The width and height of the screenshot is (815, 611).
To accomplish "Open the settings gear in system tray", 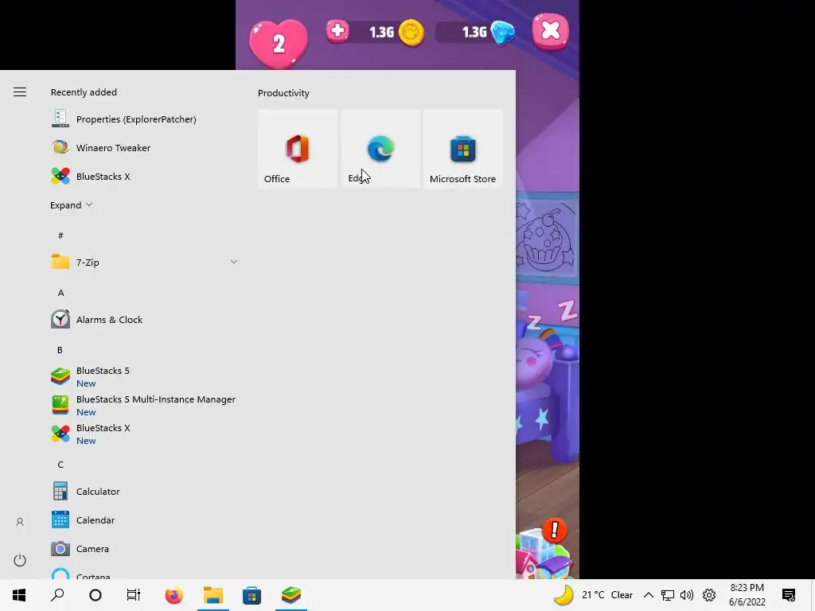I will pos(709,595).
